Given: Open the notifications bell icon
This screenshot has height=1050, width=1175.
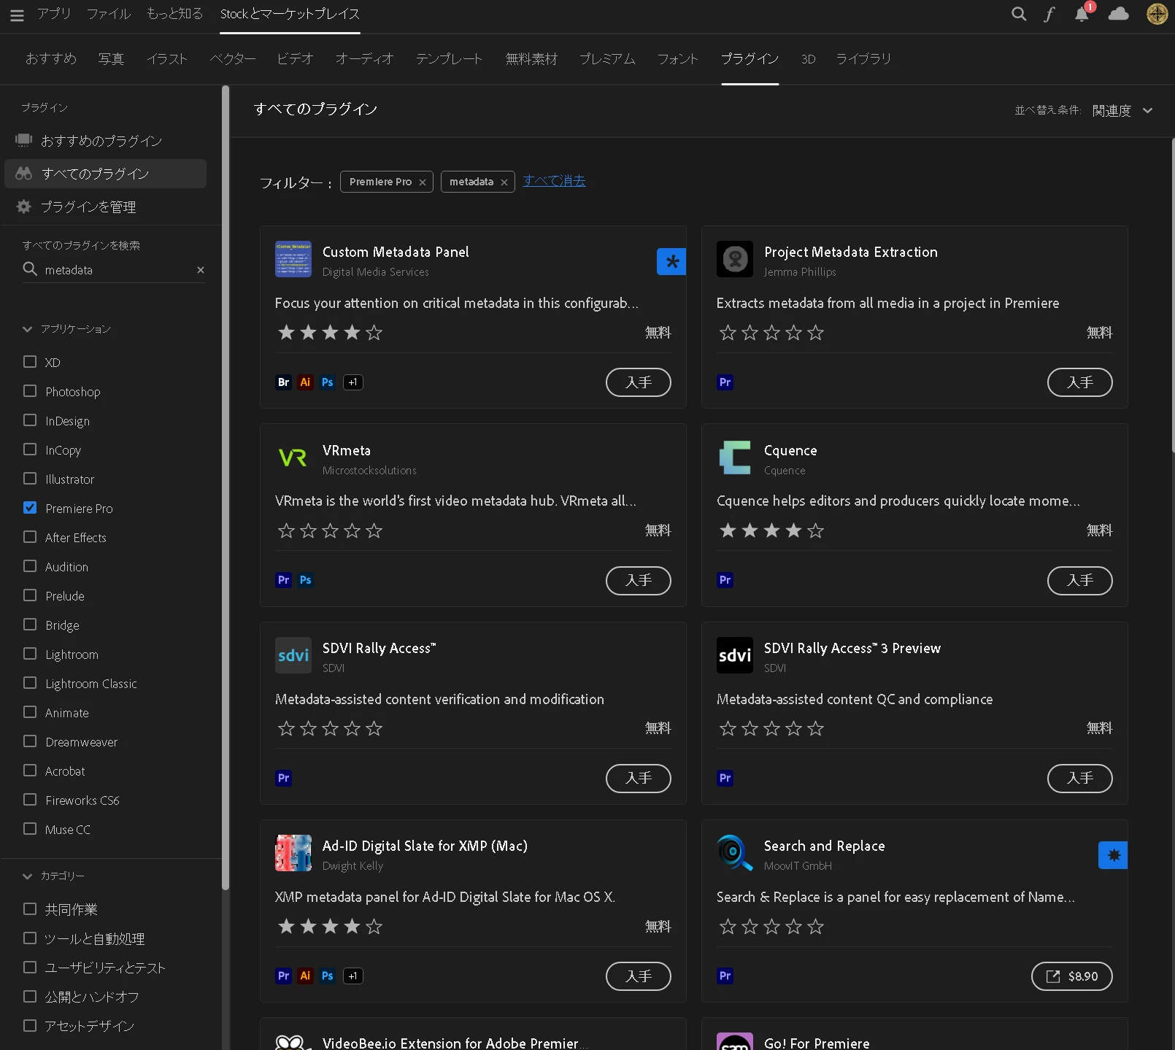Looking at the screenshot, I should (x=1082, y=14).
